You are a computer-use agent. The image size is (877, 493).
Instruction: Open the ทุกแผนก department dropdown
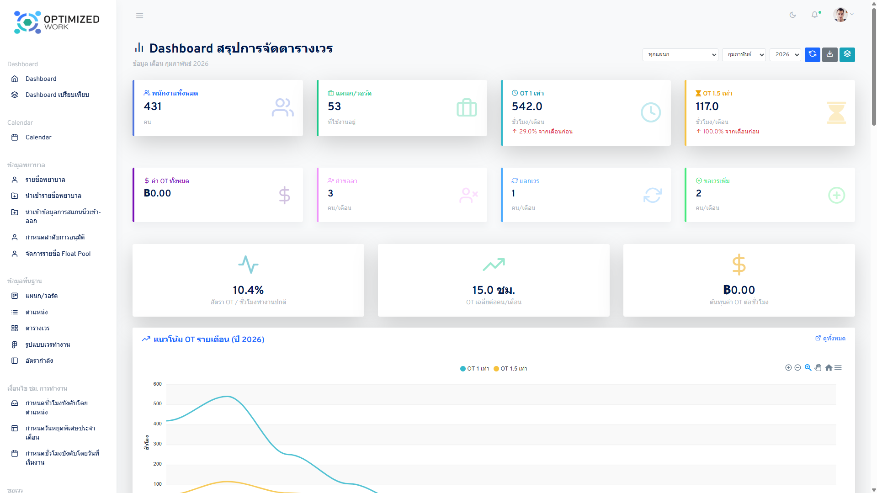(680, 55)
